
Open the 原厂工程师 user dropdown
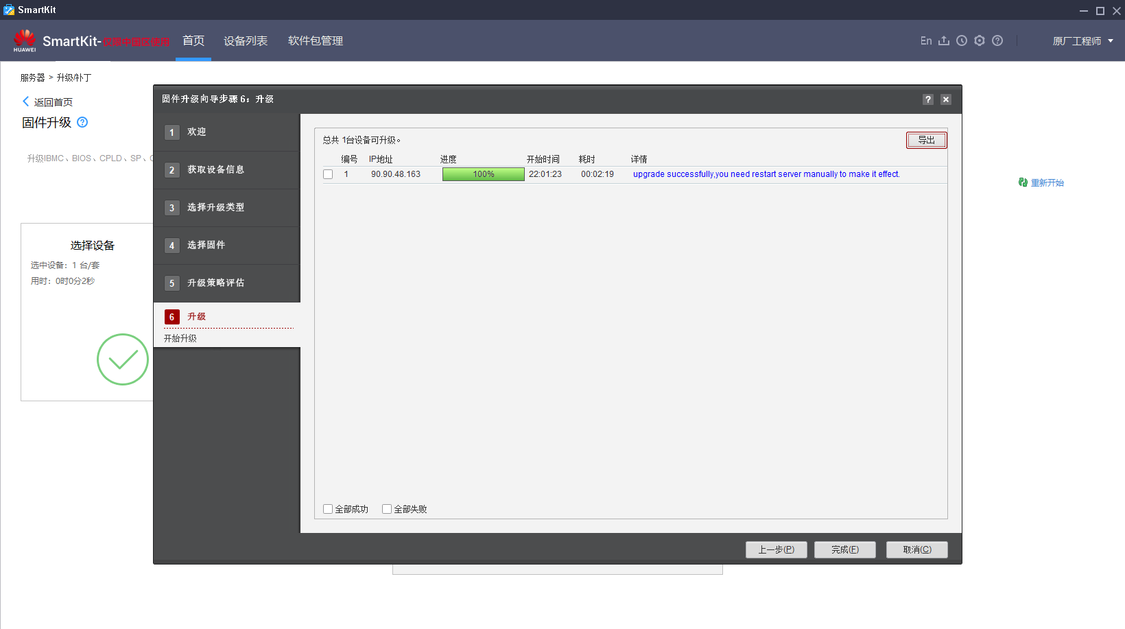pos(1083,41)
